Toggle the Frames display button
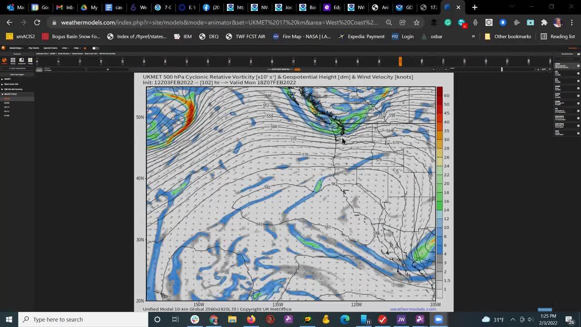581x327 pixels. 39,69
